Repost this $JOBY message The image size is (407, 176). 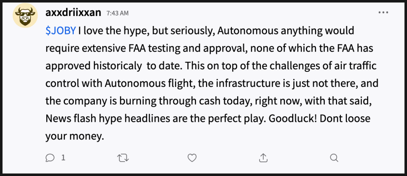coord(122,158)
